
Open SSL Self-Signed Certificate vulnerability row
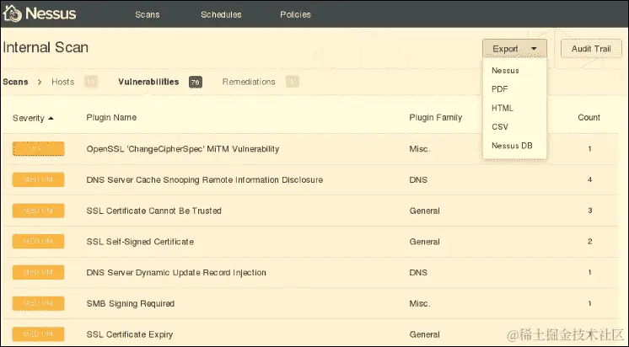pyautogui.click(x=310, y=242)
